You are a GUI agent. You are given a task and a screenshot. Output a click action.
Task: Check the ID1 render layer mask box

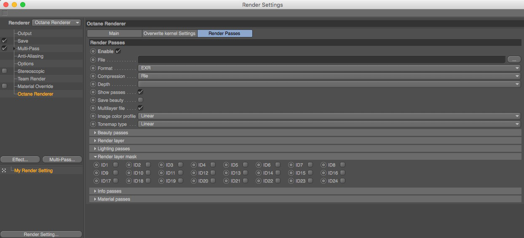(115, 165)
